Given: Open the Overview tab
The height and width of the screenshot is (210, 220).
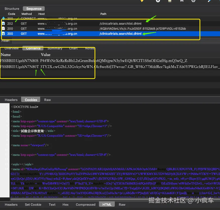Looking at the screenshot, I should click(12, 48).
